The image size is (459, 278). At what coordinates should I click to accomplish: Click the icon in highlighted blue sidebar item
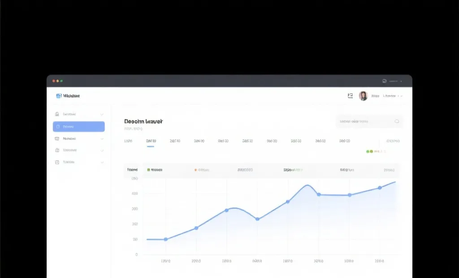click(x=57, y=127)
